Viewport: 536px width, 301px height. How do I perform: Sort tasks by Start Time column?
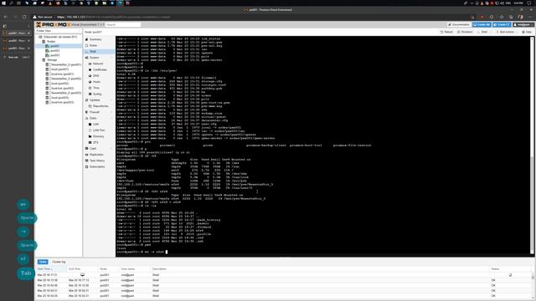pyautogui.click(x=51, y=269)
